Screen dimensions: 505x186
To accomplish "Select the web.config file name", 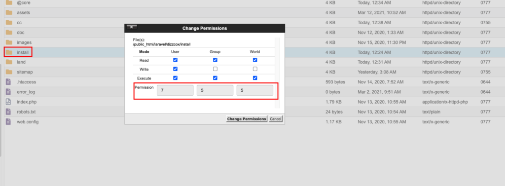I will tap(28, 122).
